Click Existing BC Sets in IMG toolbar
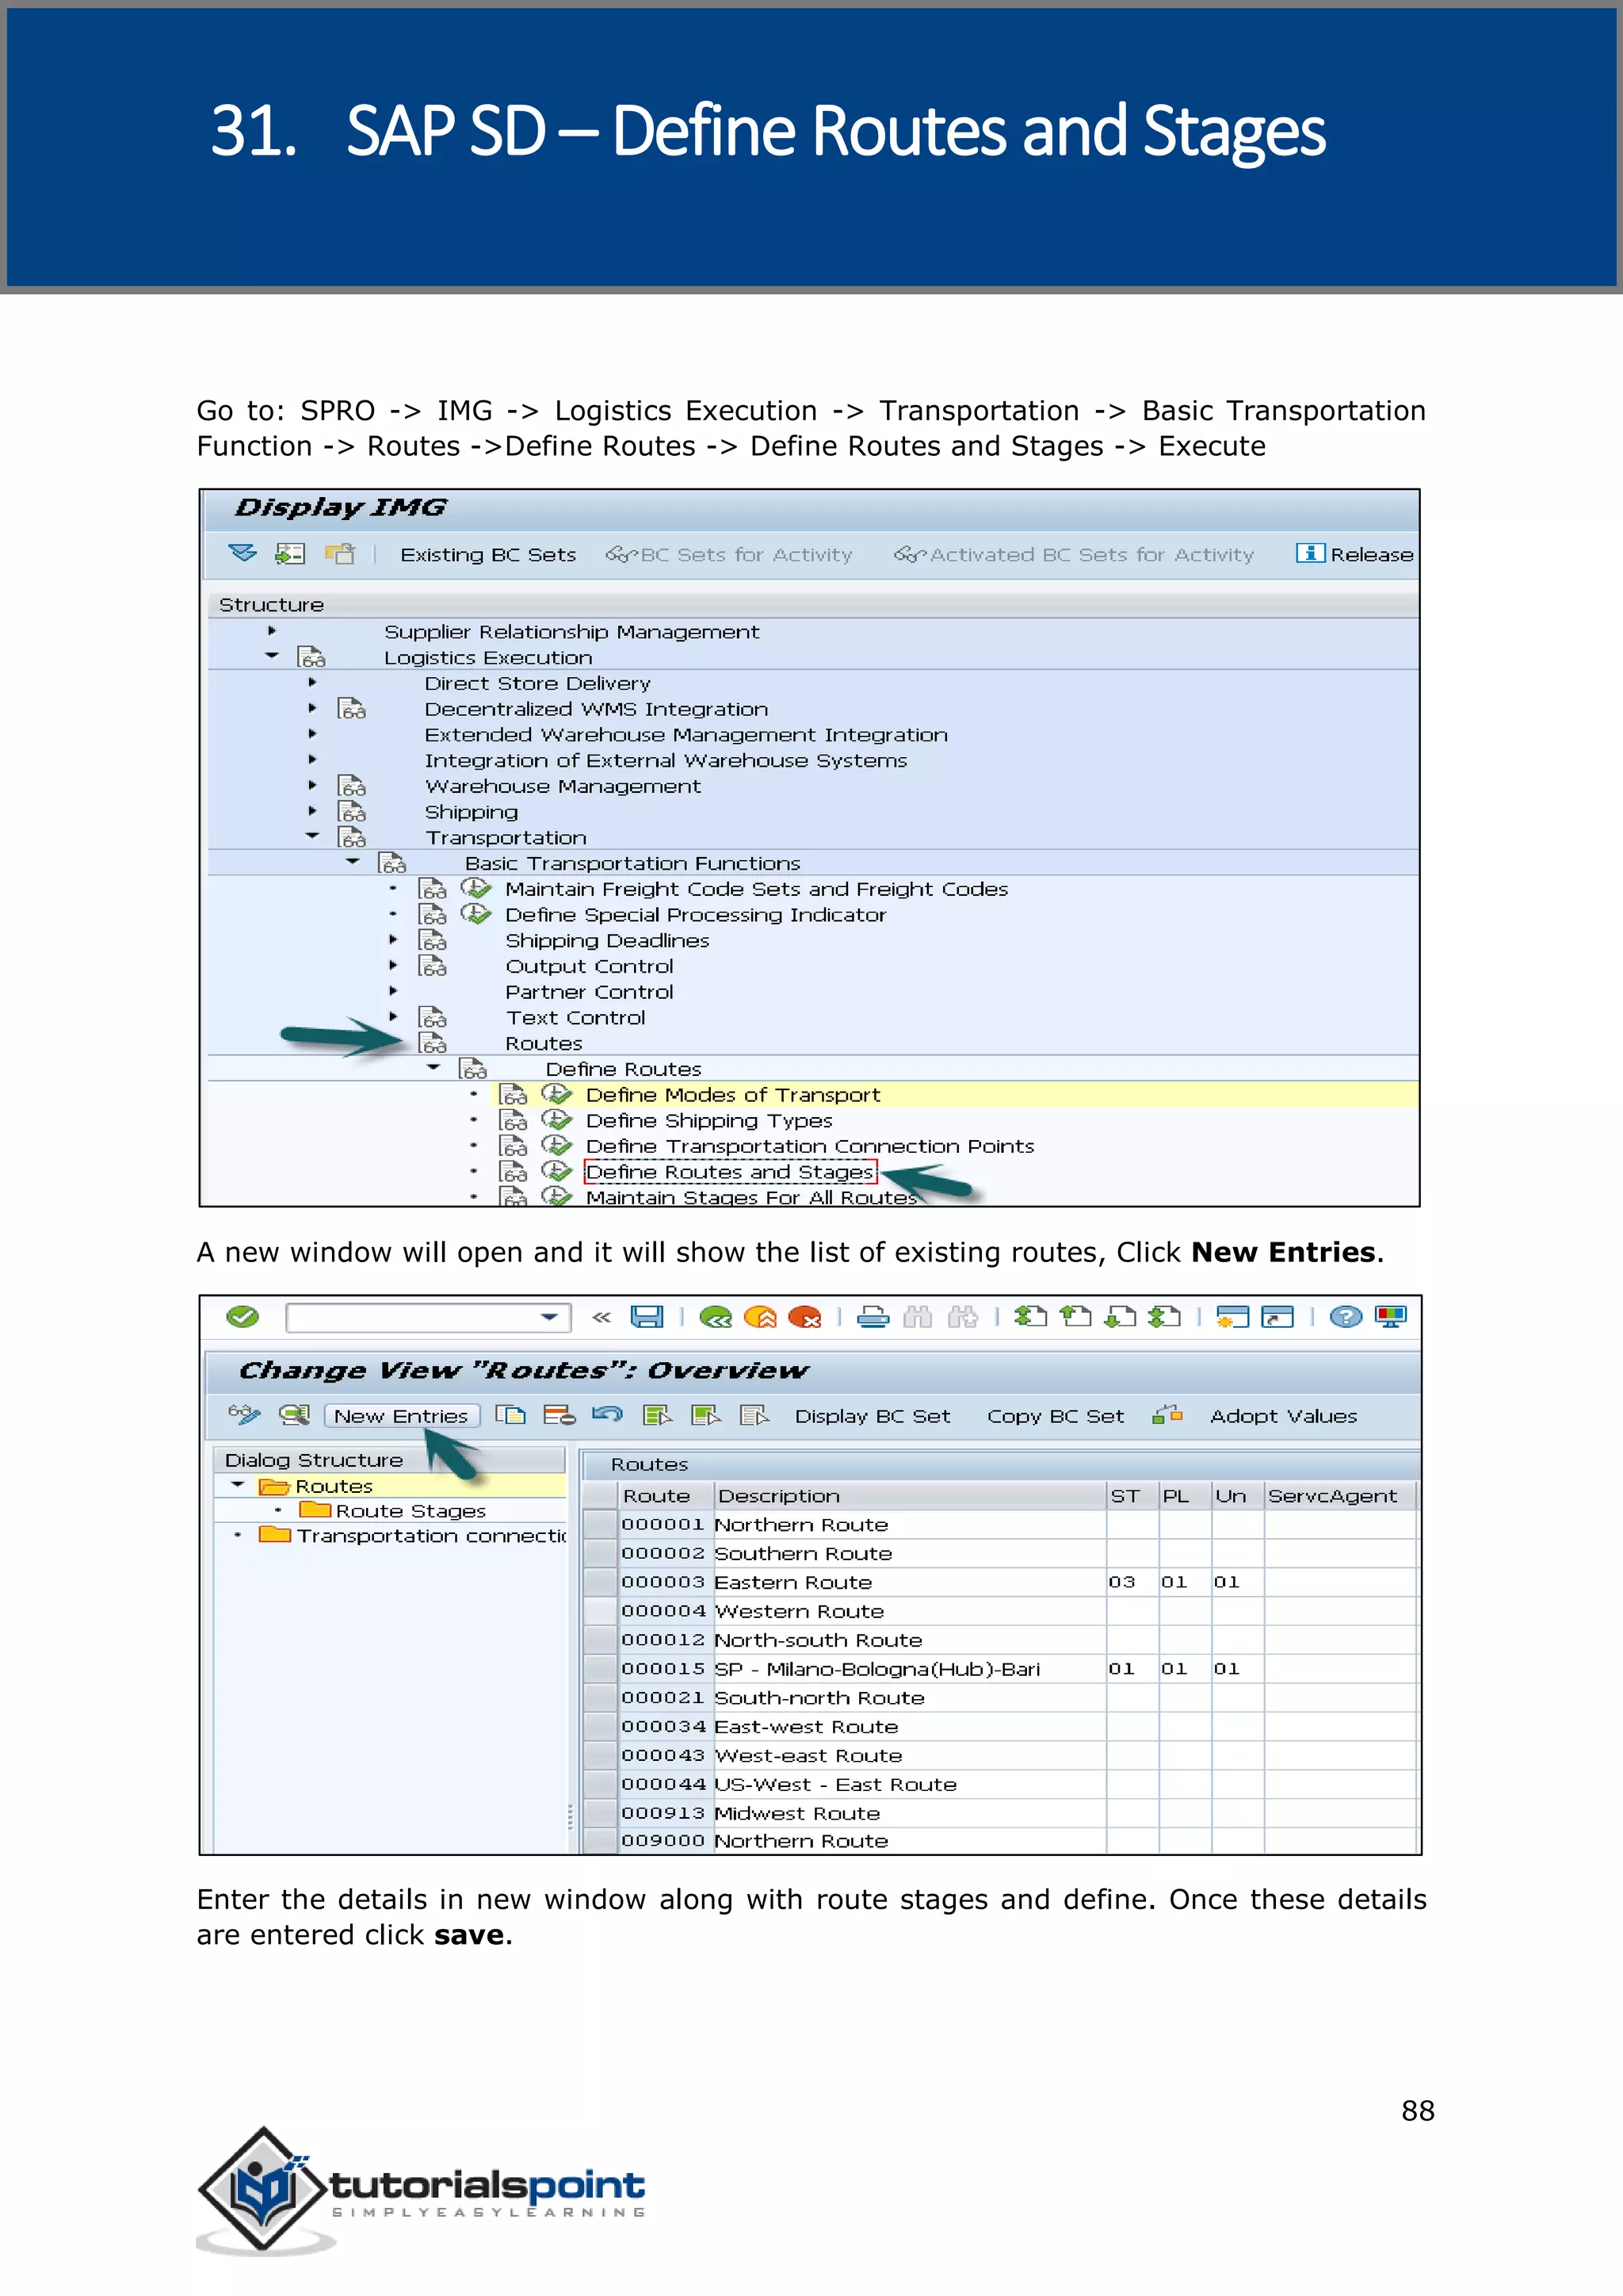Image resolution: width=1623 pixels, height=2296 pixels. 487,555
